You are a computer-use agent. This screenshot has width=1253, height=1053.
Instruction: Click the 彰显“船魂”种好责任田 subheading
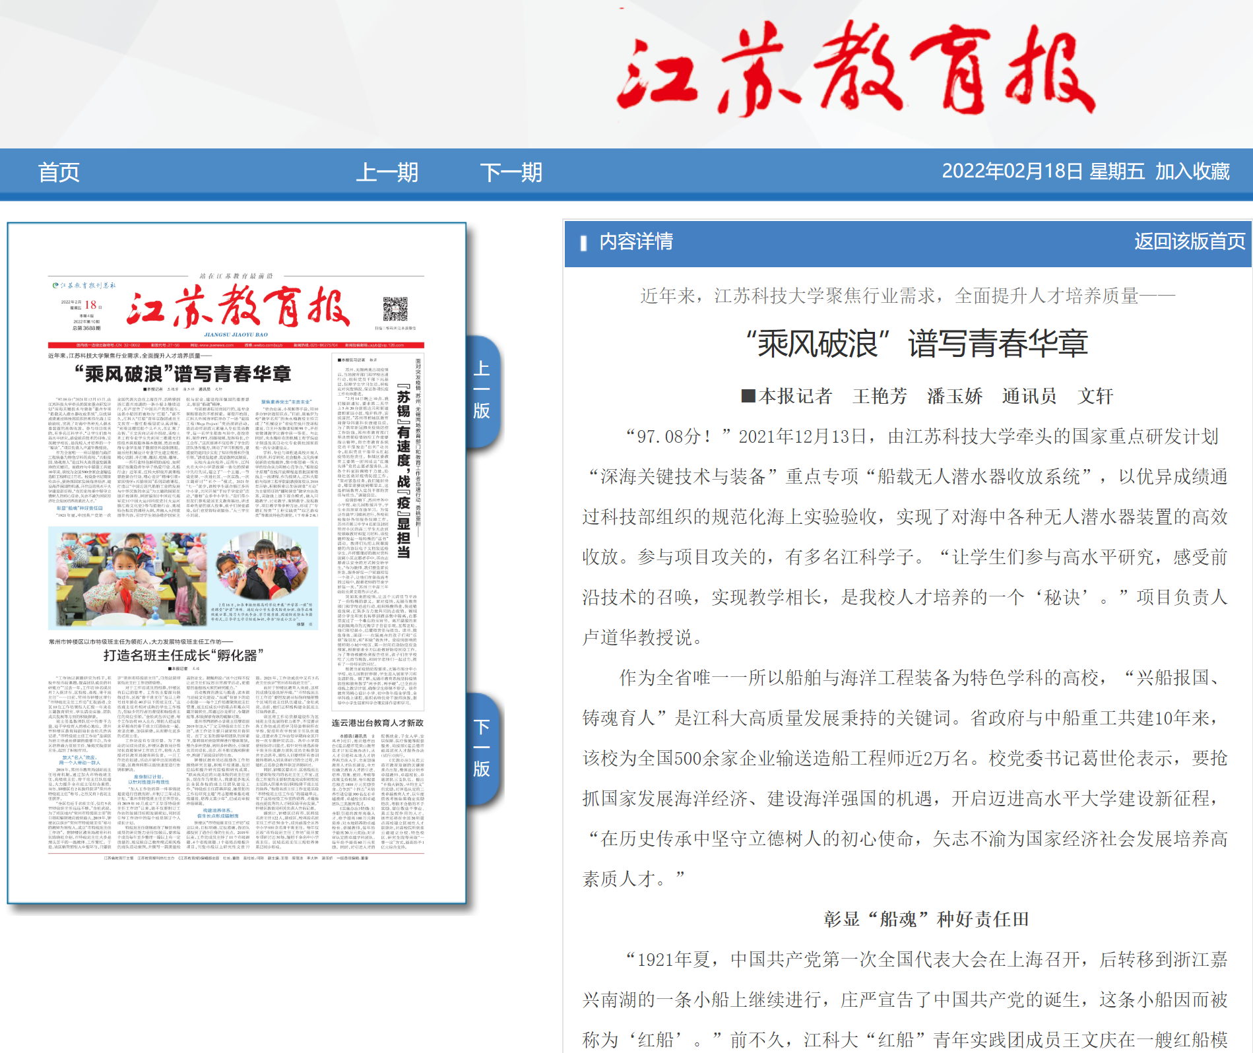[926, 919]
